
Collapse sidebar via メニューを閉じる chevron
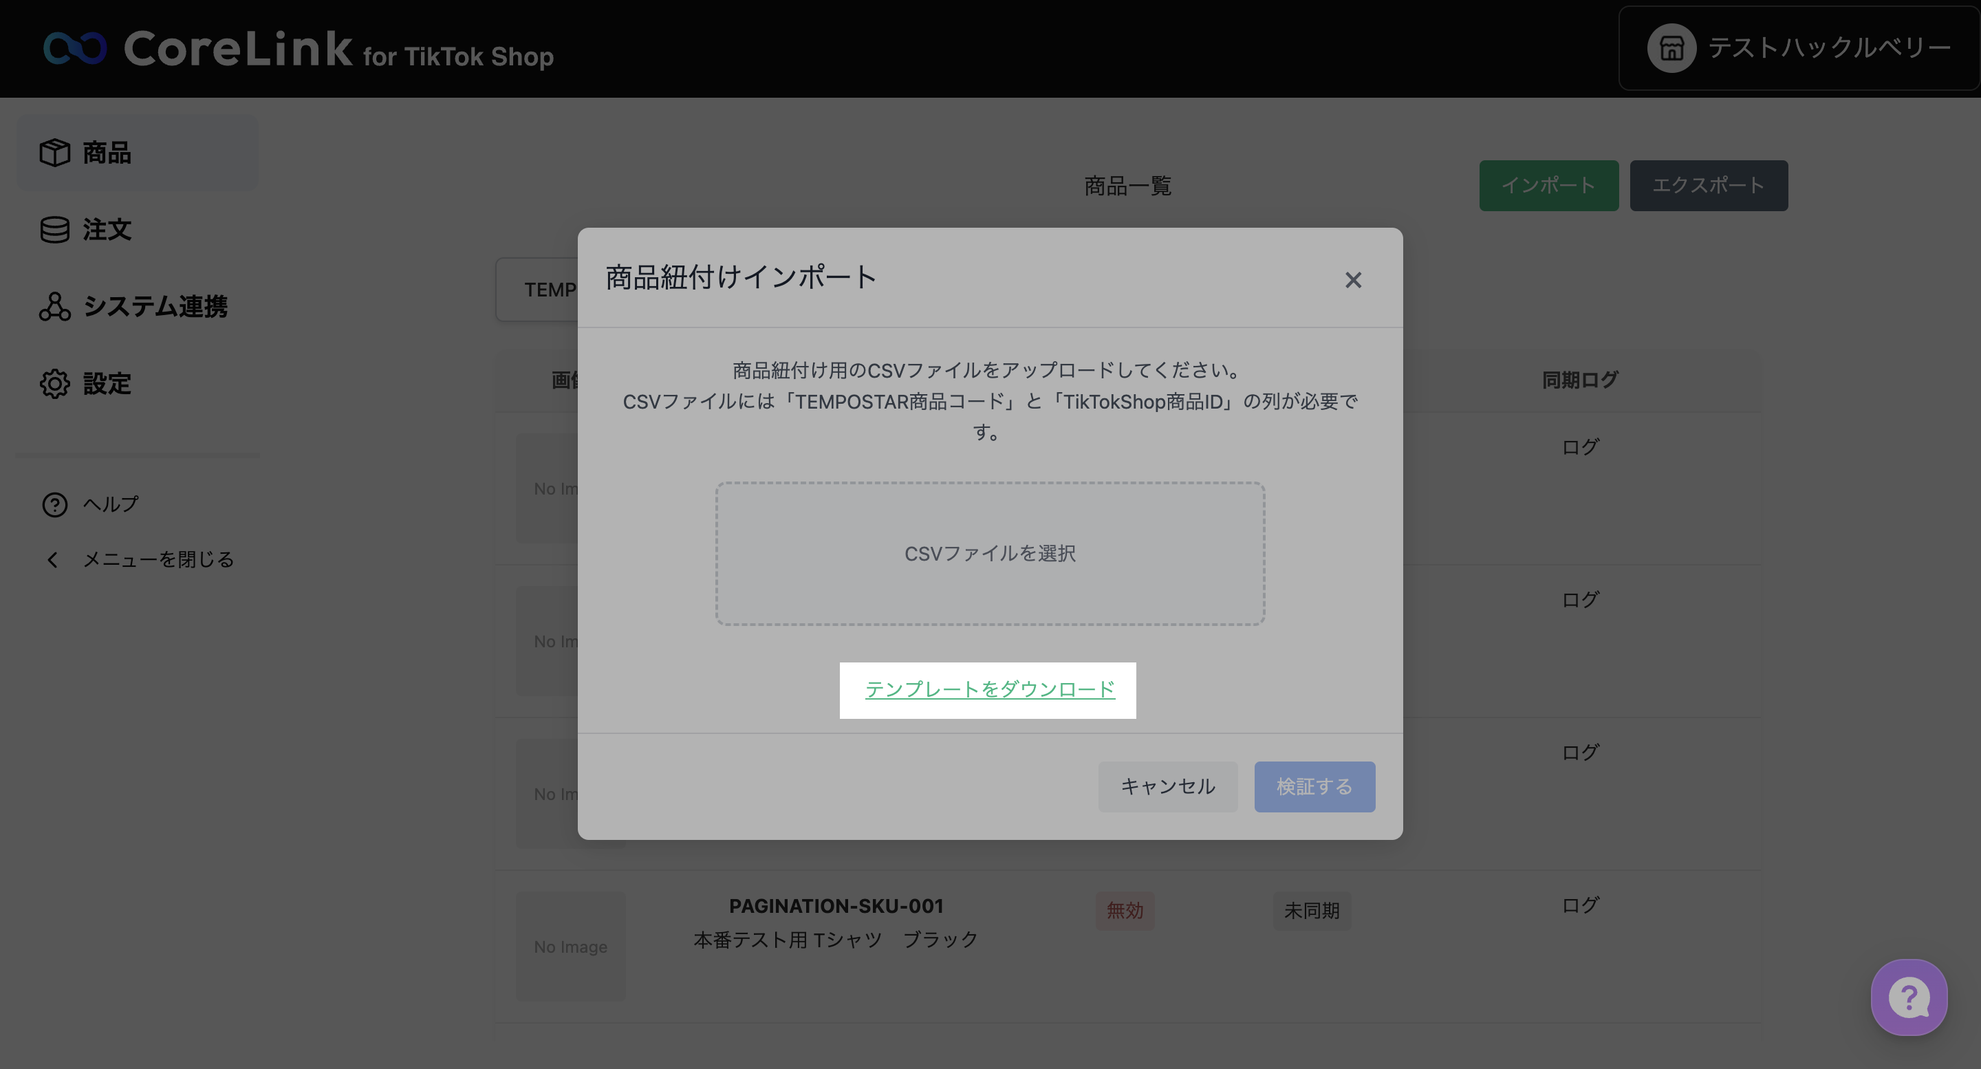[52, 560]
